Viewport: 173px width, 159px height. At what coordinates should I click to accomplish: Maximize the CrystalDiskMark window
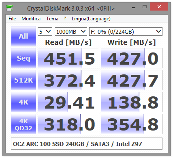pyautogui.click(x=145, y=7)
